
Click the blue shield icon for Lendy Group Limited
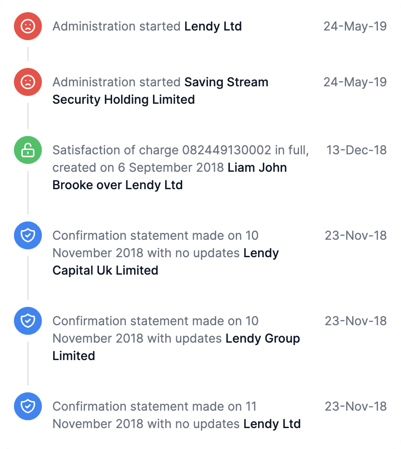(x=28, y=321)
